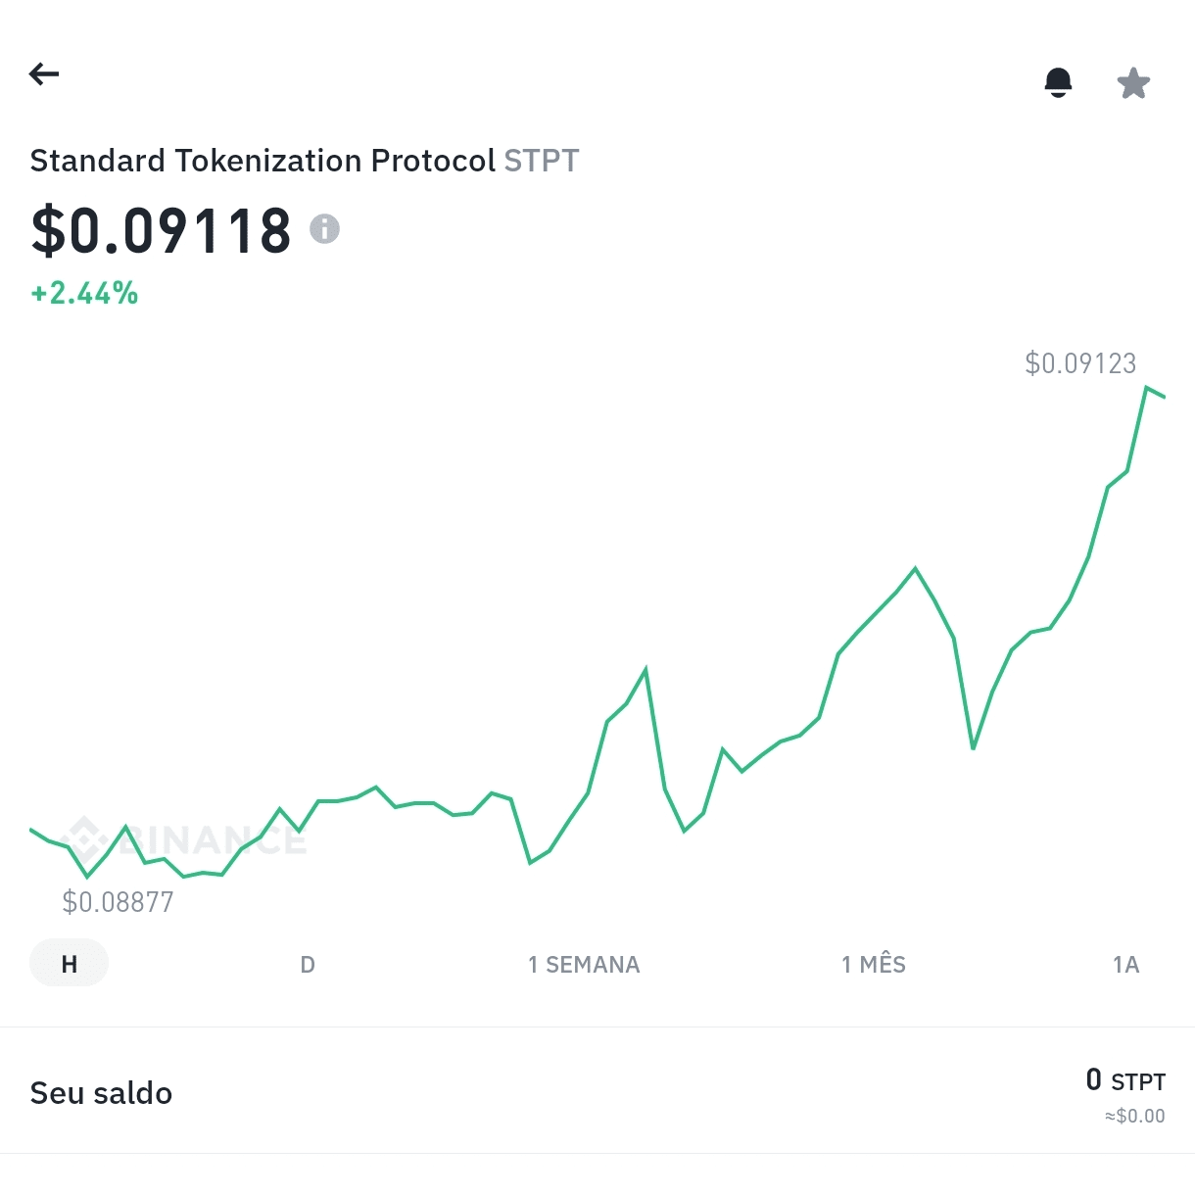Image resolution: width=1195 pixels, height=1195 pixels.
Task: Go back with the left arrow
Action: click(x=44, y=73)
